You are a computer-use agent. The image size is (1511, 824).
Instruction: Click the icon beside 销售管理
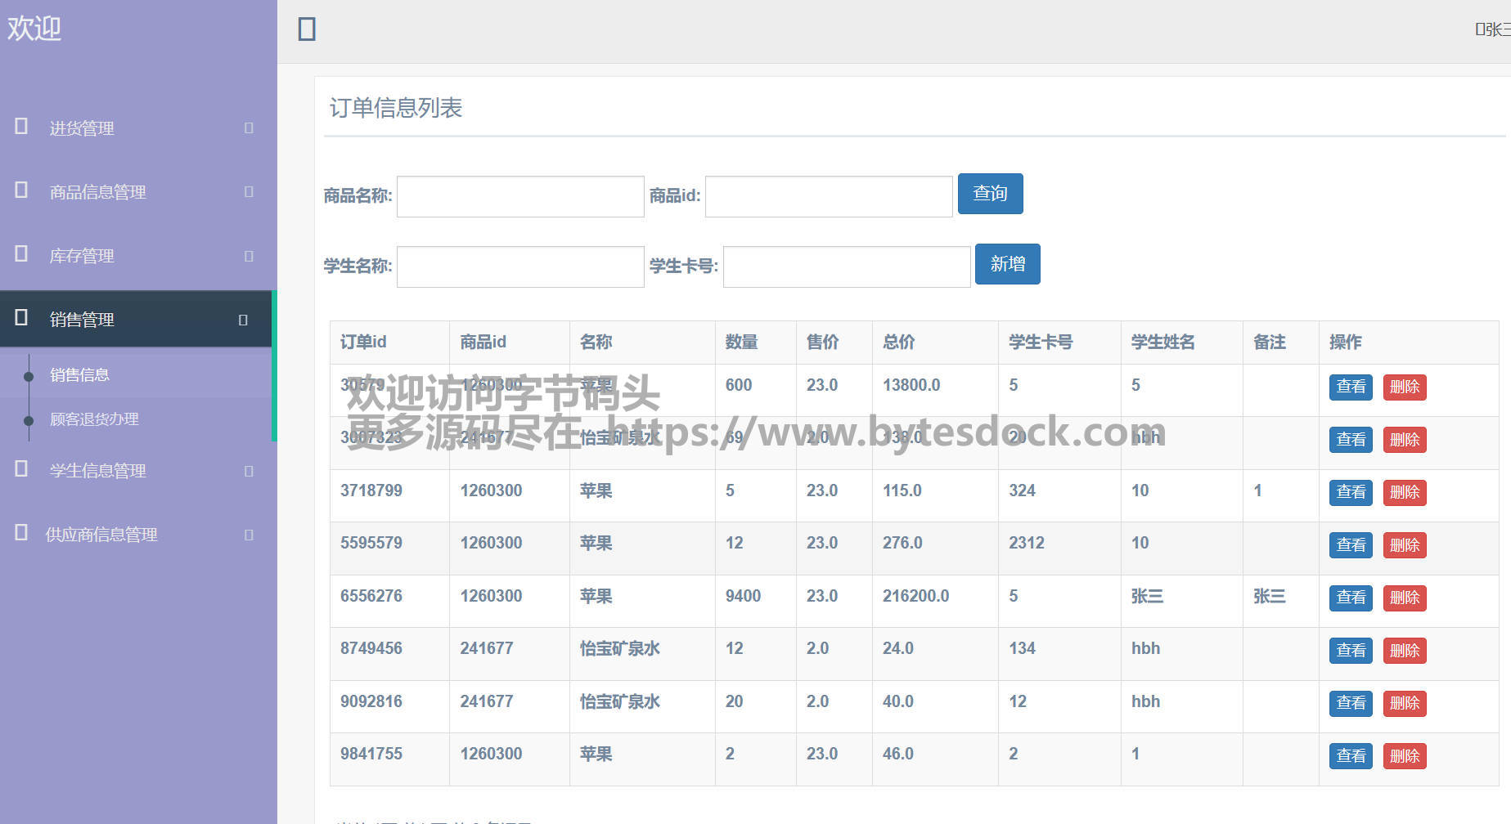[21, 318]
